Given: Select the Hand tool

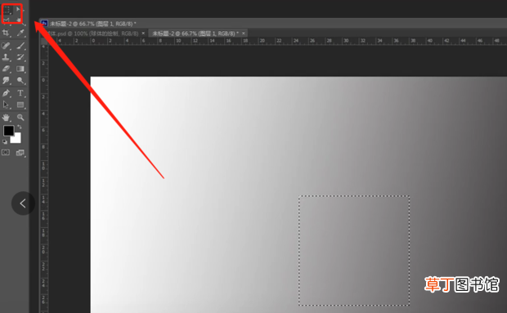Looking at the screenshot, I should coord(6,117).
